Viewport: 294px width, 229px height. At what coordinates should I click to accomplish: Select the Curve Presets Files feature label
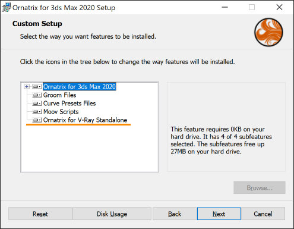point(69,103)
